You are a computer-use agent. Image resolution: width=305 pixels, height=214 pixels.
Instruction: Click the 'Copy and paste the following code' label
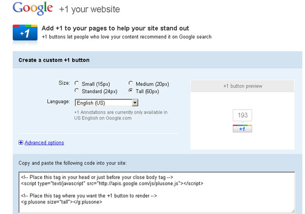coord(73,163)
